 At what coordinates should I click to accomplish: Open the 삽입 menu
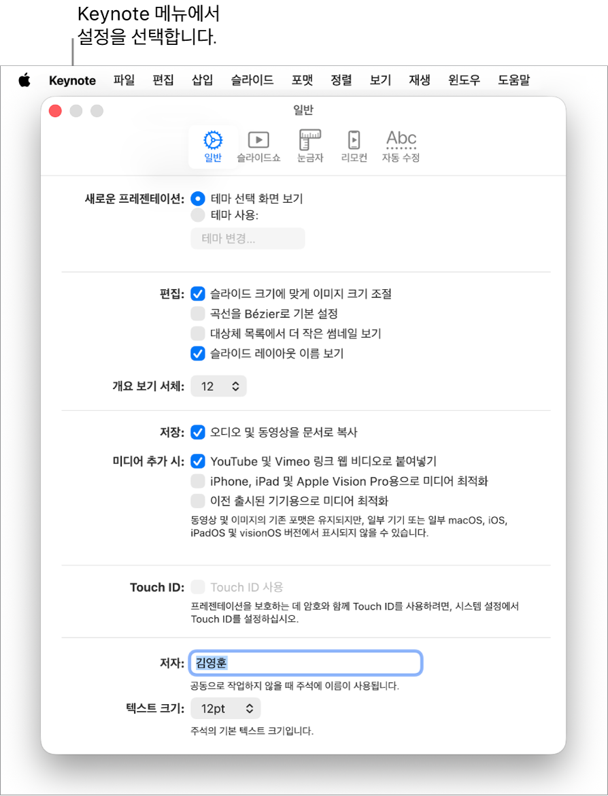coord(203,80)
